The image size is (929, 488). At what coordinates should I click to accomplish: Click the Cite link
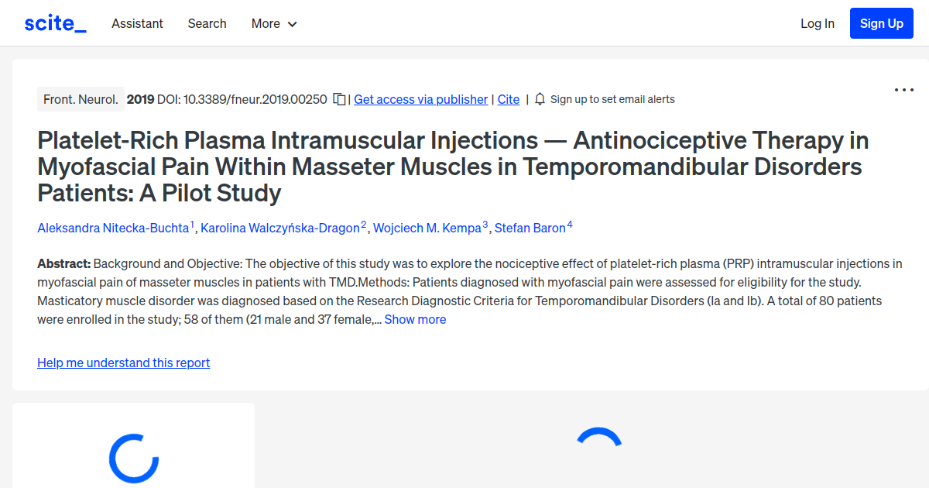508,99
